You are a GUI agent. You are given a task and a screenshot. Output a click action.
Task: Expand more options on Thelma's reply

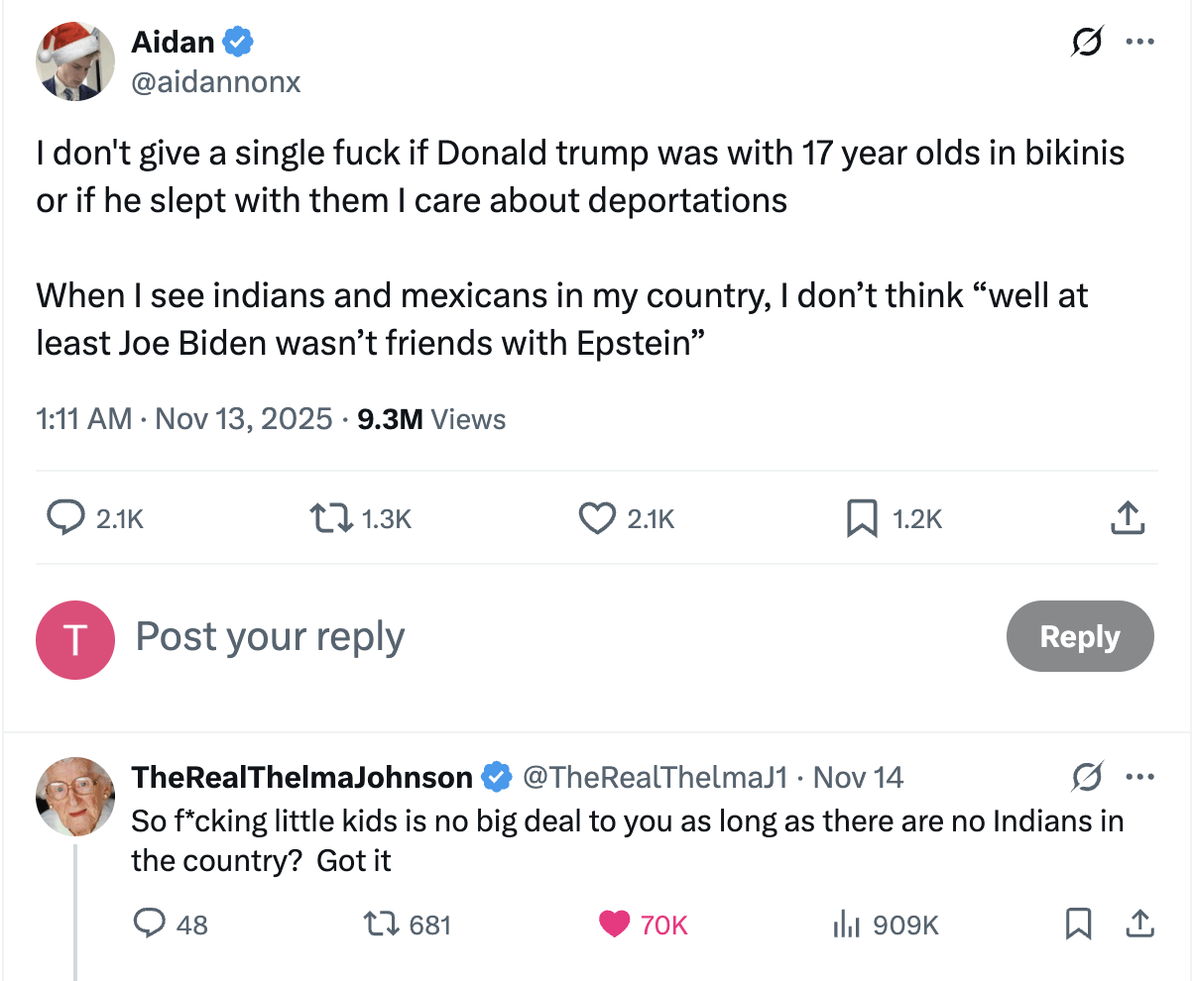point(1139,777)
